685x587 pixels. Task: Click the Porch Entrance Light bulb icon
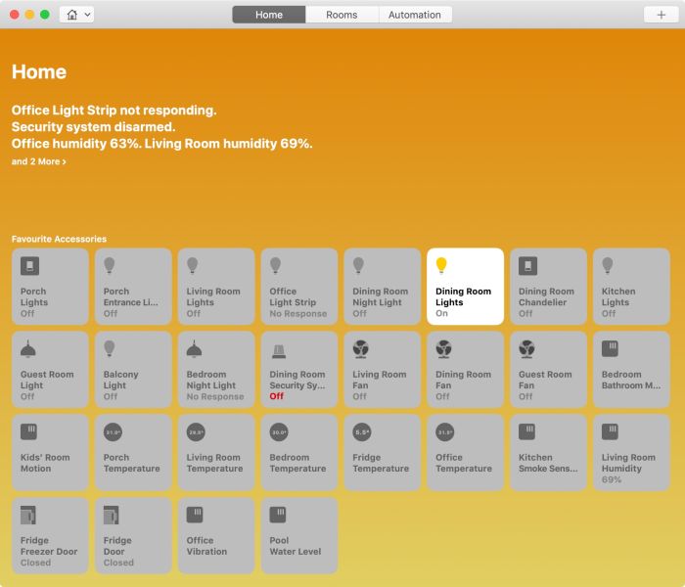tap(110, 265)
